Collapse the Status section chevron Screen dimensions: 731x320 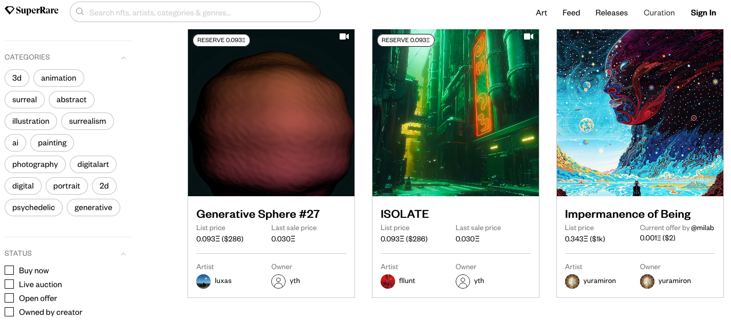pos(123,254)
